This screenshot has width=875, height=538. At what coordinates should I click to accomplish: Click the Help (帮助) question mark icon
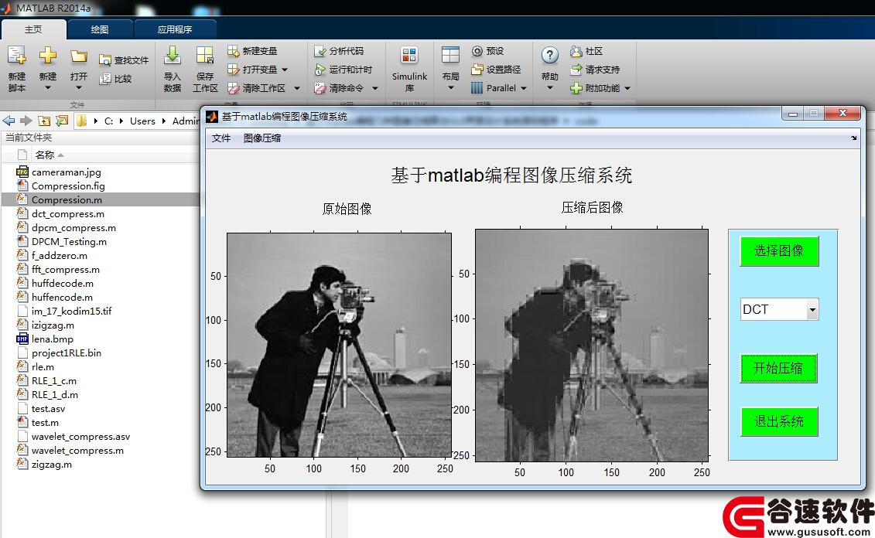(549, 55)
